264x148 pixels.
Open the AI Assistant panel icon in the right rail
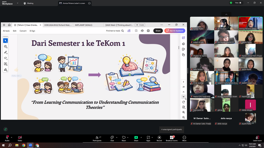[x=183, y=38]
